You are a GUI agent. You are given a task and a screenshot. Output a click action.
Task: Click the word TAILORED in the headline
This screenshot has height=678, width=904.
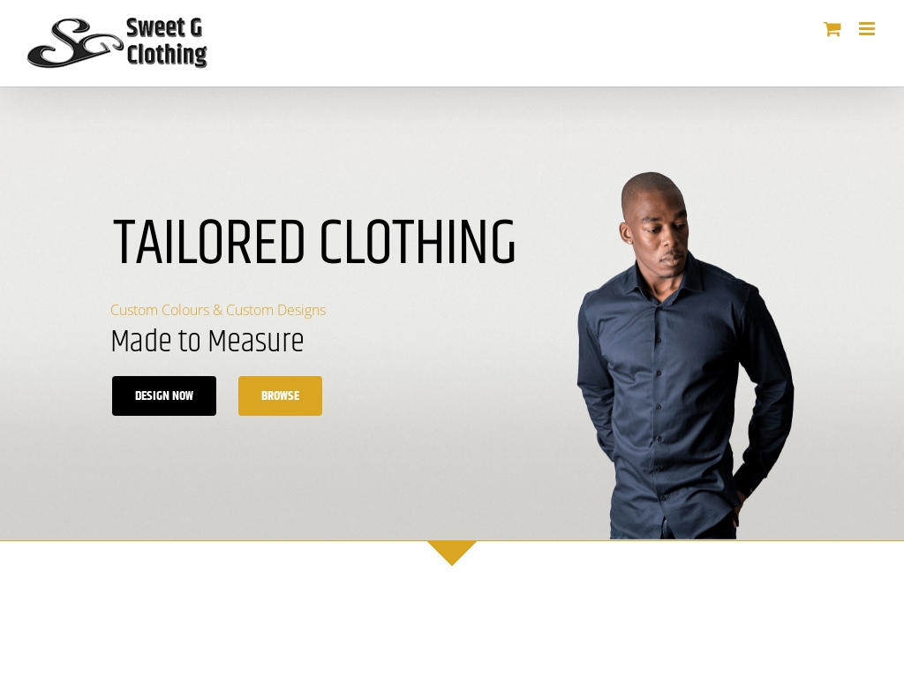click(x=208, y=242)
